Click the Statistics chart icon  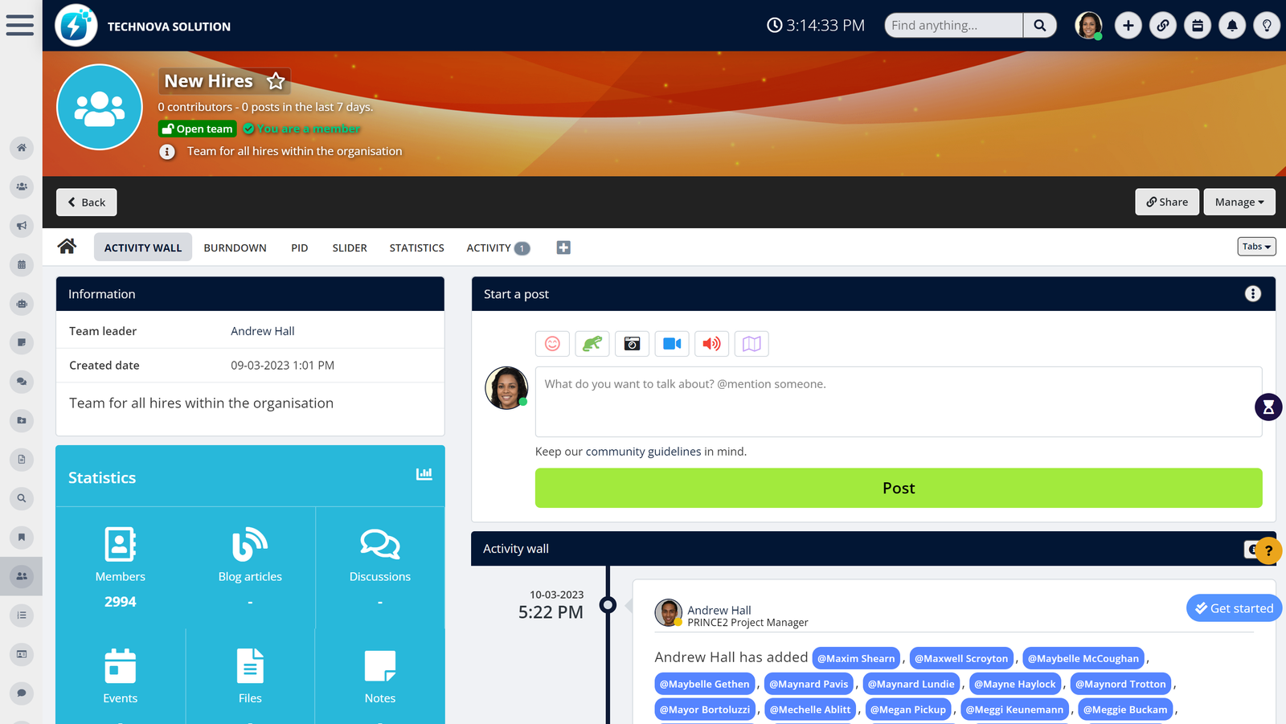[424, 474]
